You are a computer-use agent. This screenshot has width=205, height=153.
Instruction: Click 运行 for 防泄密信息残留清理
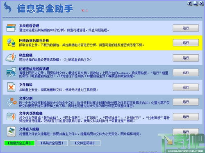point(186,73)
